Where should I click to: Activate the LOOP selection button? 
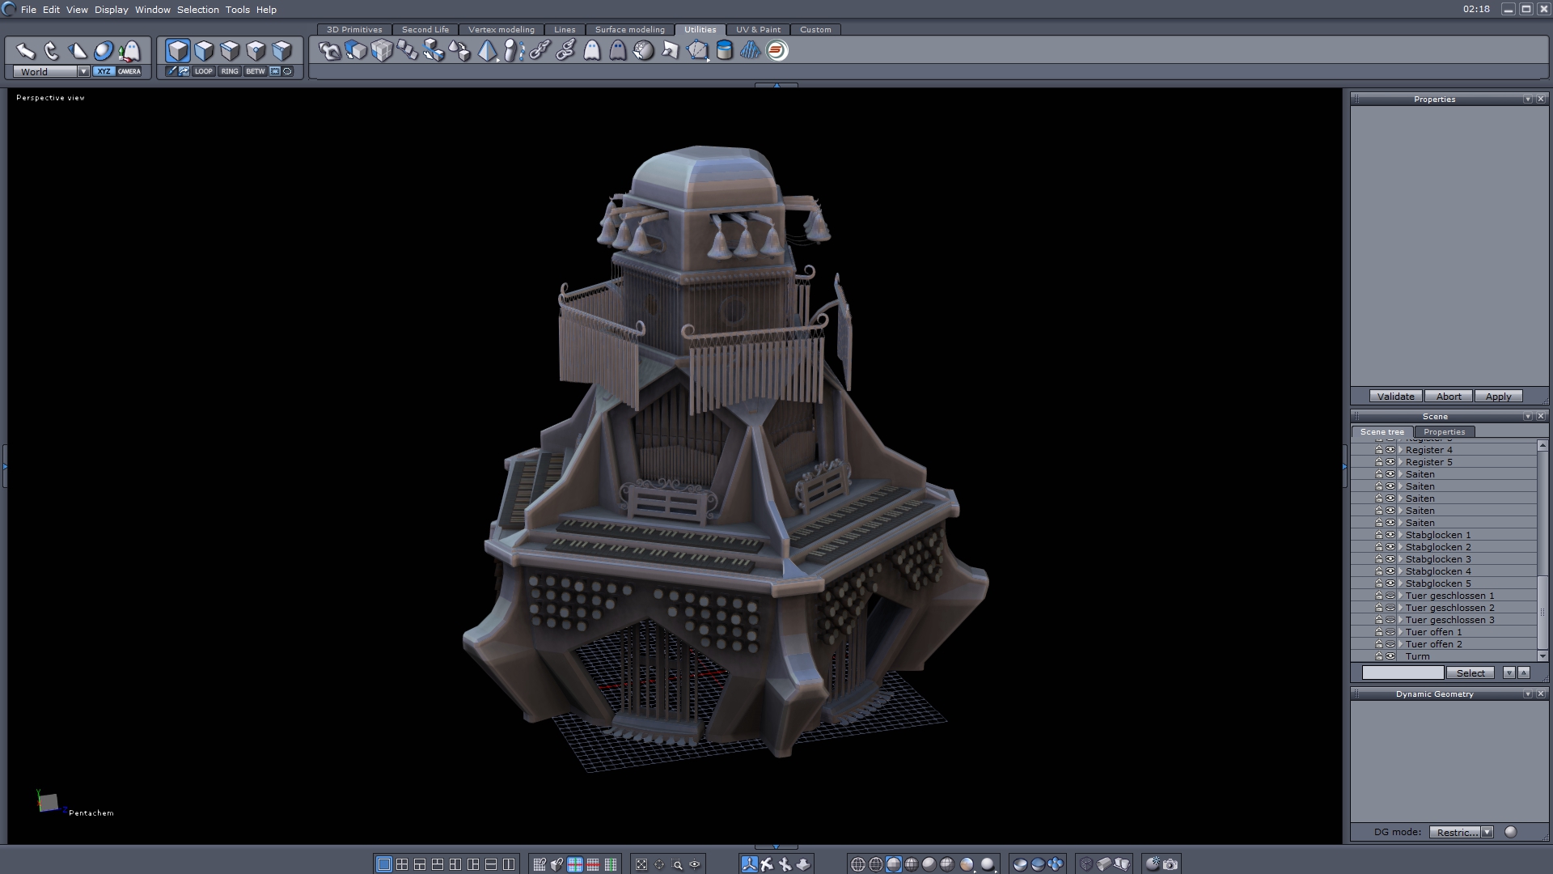click(x=204, y=71)
